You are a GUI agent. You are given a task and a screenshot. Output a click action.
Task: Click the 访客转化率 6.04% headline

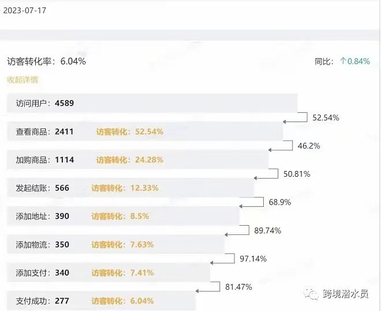tap(46, 61)
